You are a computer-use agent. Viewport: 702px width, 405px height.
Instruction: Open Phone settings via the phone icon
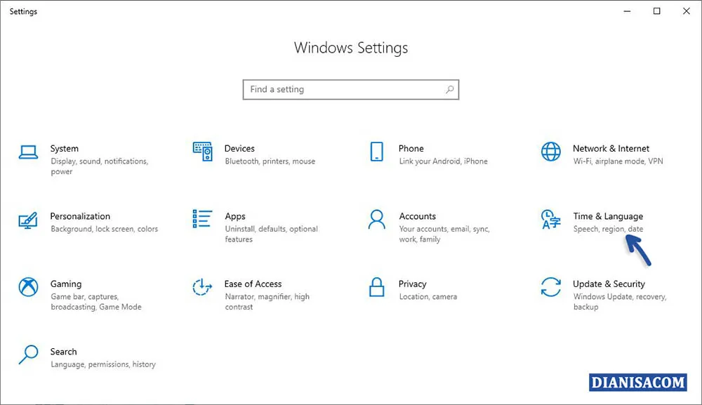pos(376,152)
